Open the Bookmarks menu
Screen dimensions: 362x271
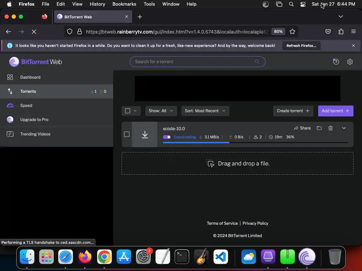pos(124,4)
